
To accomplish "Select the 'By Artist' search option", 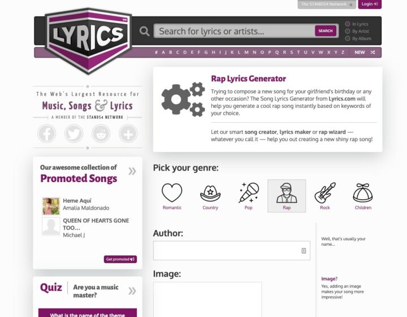I will click(348, 32).
